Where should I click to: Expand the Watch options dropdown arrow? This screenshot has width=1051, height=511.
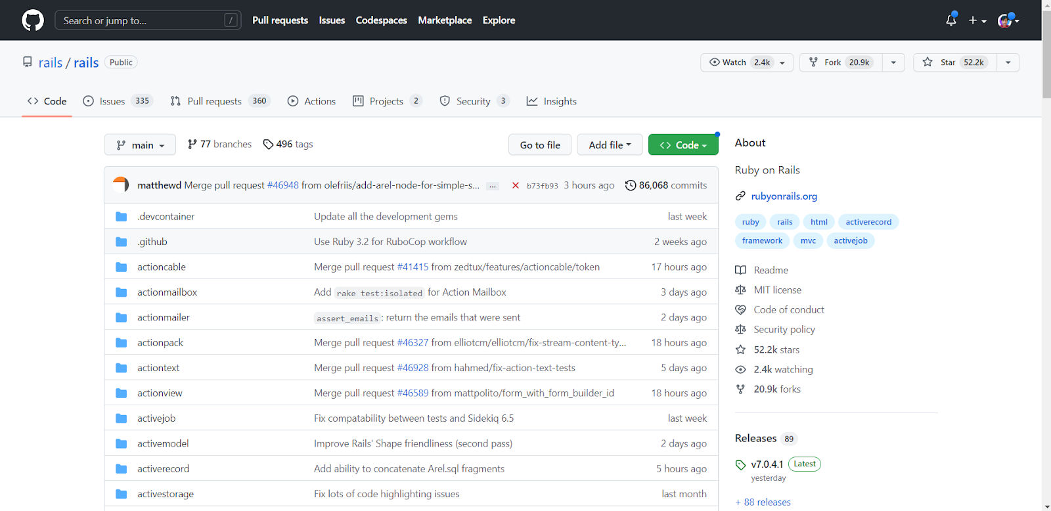click(782, 62)
